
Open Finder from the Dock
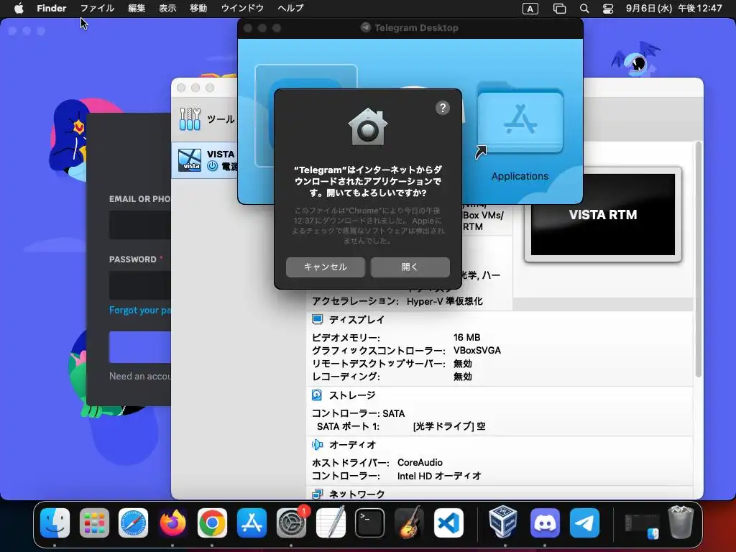click(x=55, y=523)
